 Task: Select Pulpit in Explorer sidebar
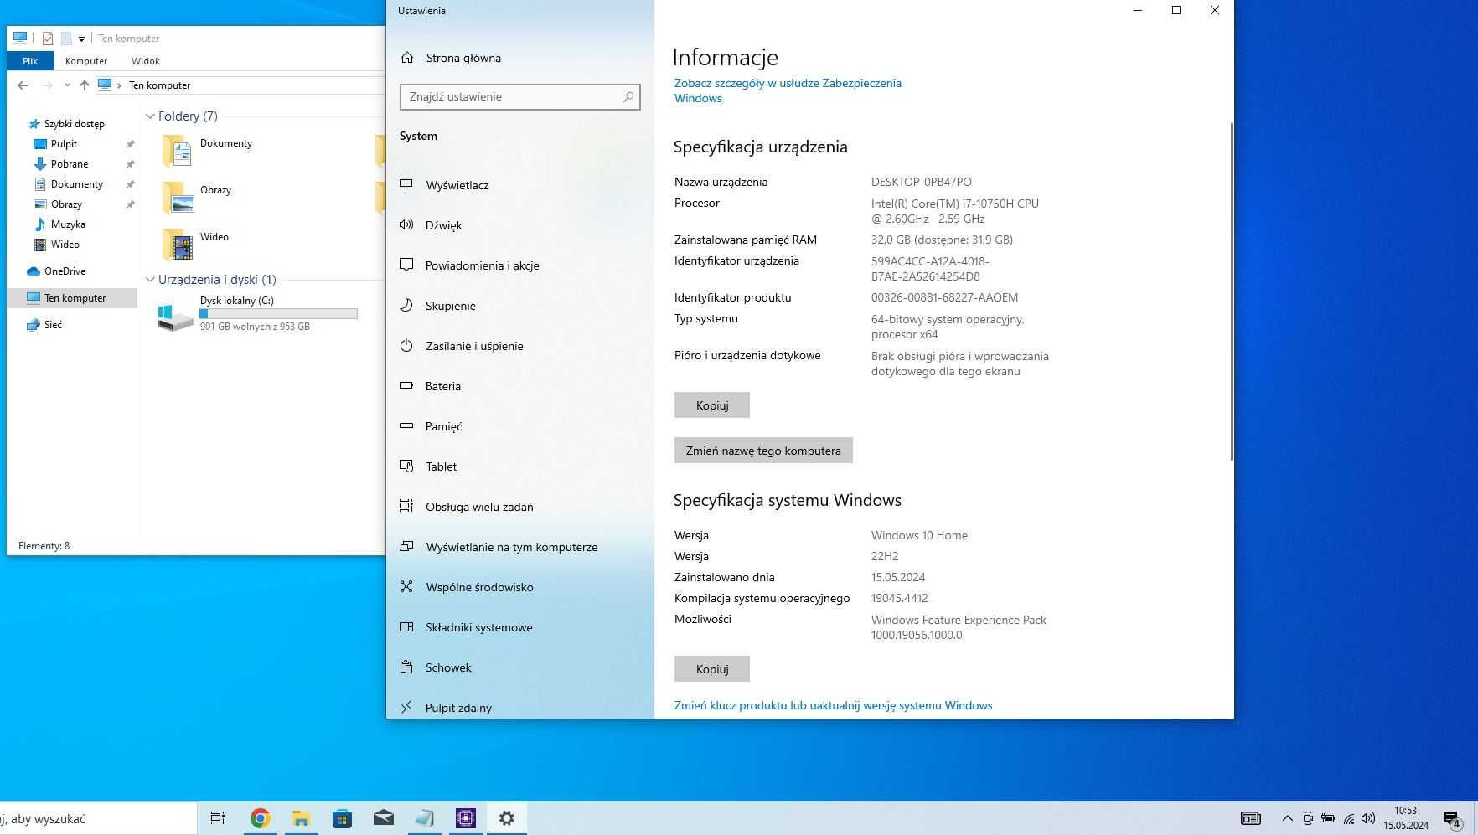[x=64, y=144]
